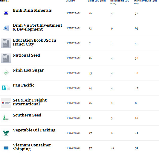Click the Sea & Air Freight logo thumbnail
This screenshot has width=159, height=153.
click(6, 103)
